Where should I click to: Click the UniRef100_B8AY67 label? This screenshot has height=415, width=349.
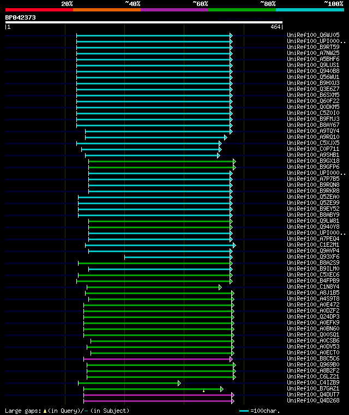[313, 125]
